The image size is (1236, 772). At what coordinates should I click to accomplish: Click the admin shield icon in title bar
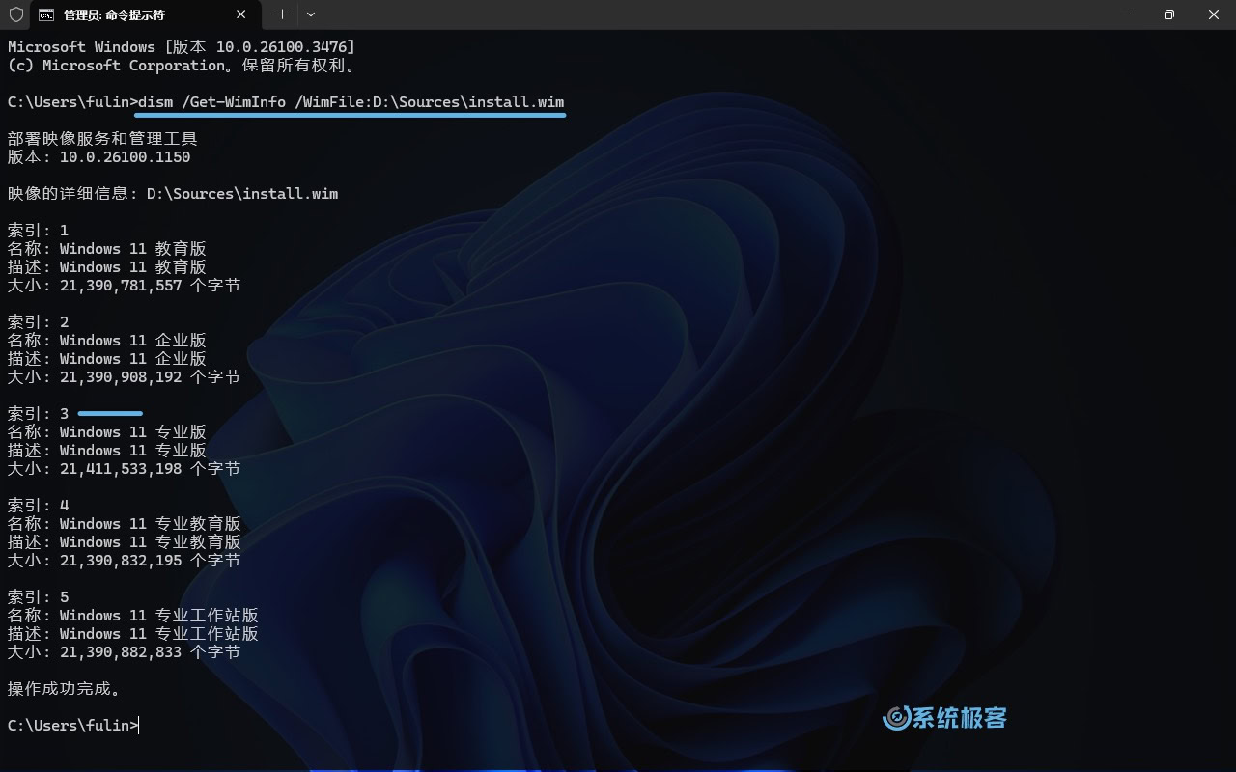[x=15, y=14]
